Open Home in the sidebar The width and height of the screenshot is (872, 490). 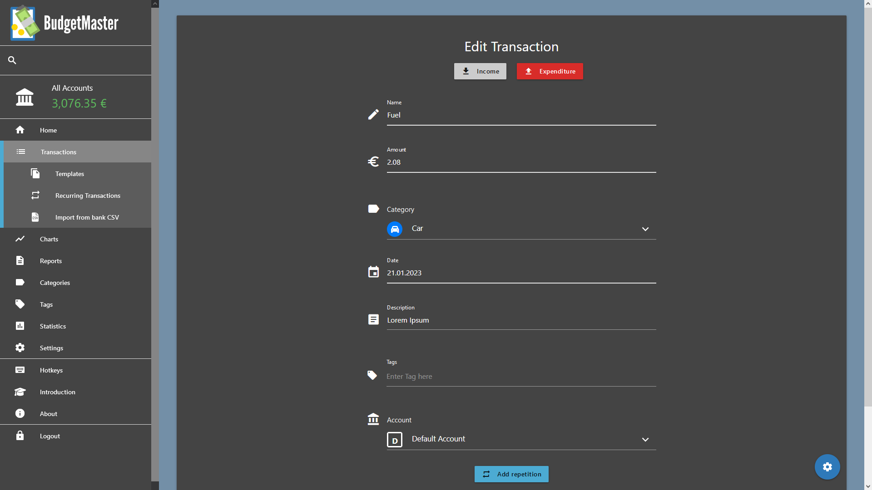(x=75, y=130)
